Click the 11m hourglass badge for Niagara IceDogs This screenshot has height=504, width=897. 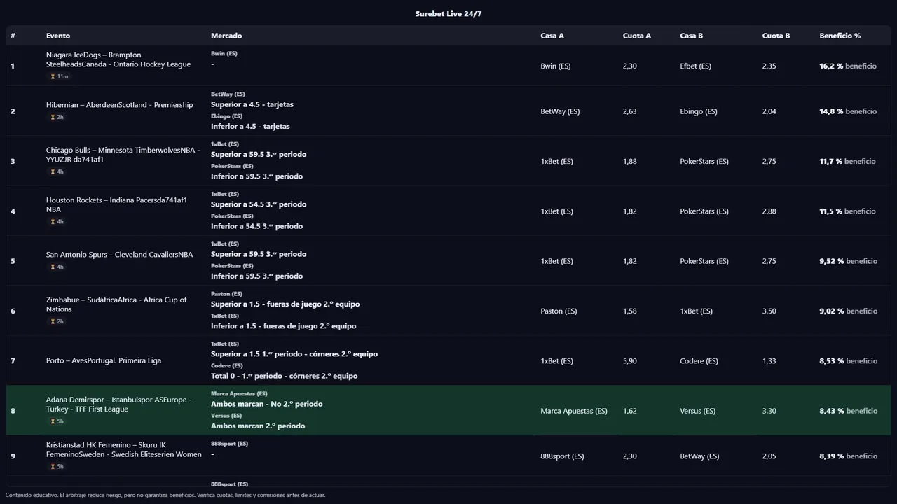coord(59,76)
